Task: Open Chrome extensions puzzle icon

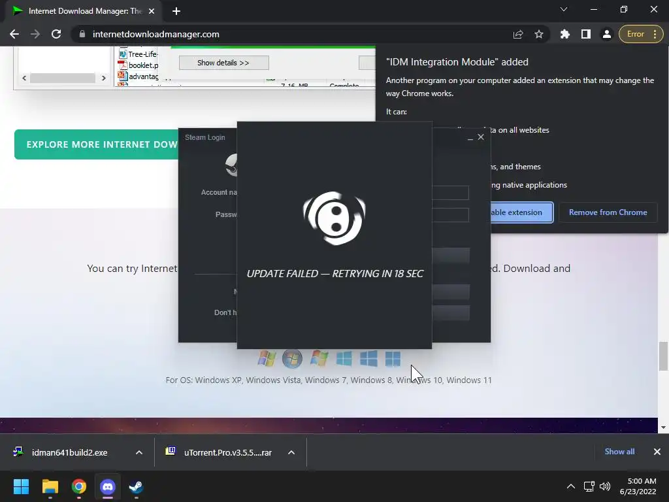Action: point(565,34)
